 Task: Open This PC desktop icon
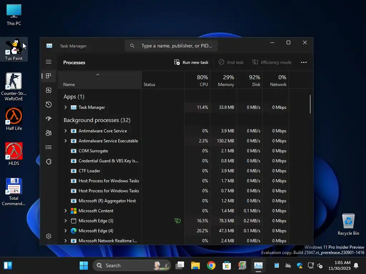pos(14,15)
